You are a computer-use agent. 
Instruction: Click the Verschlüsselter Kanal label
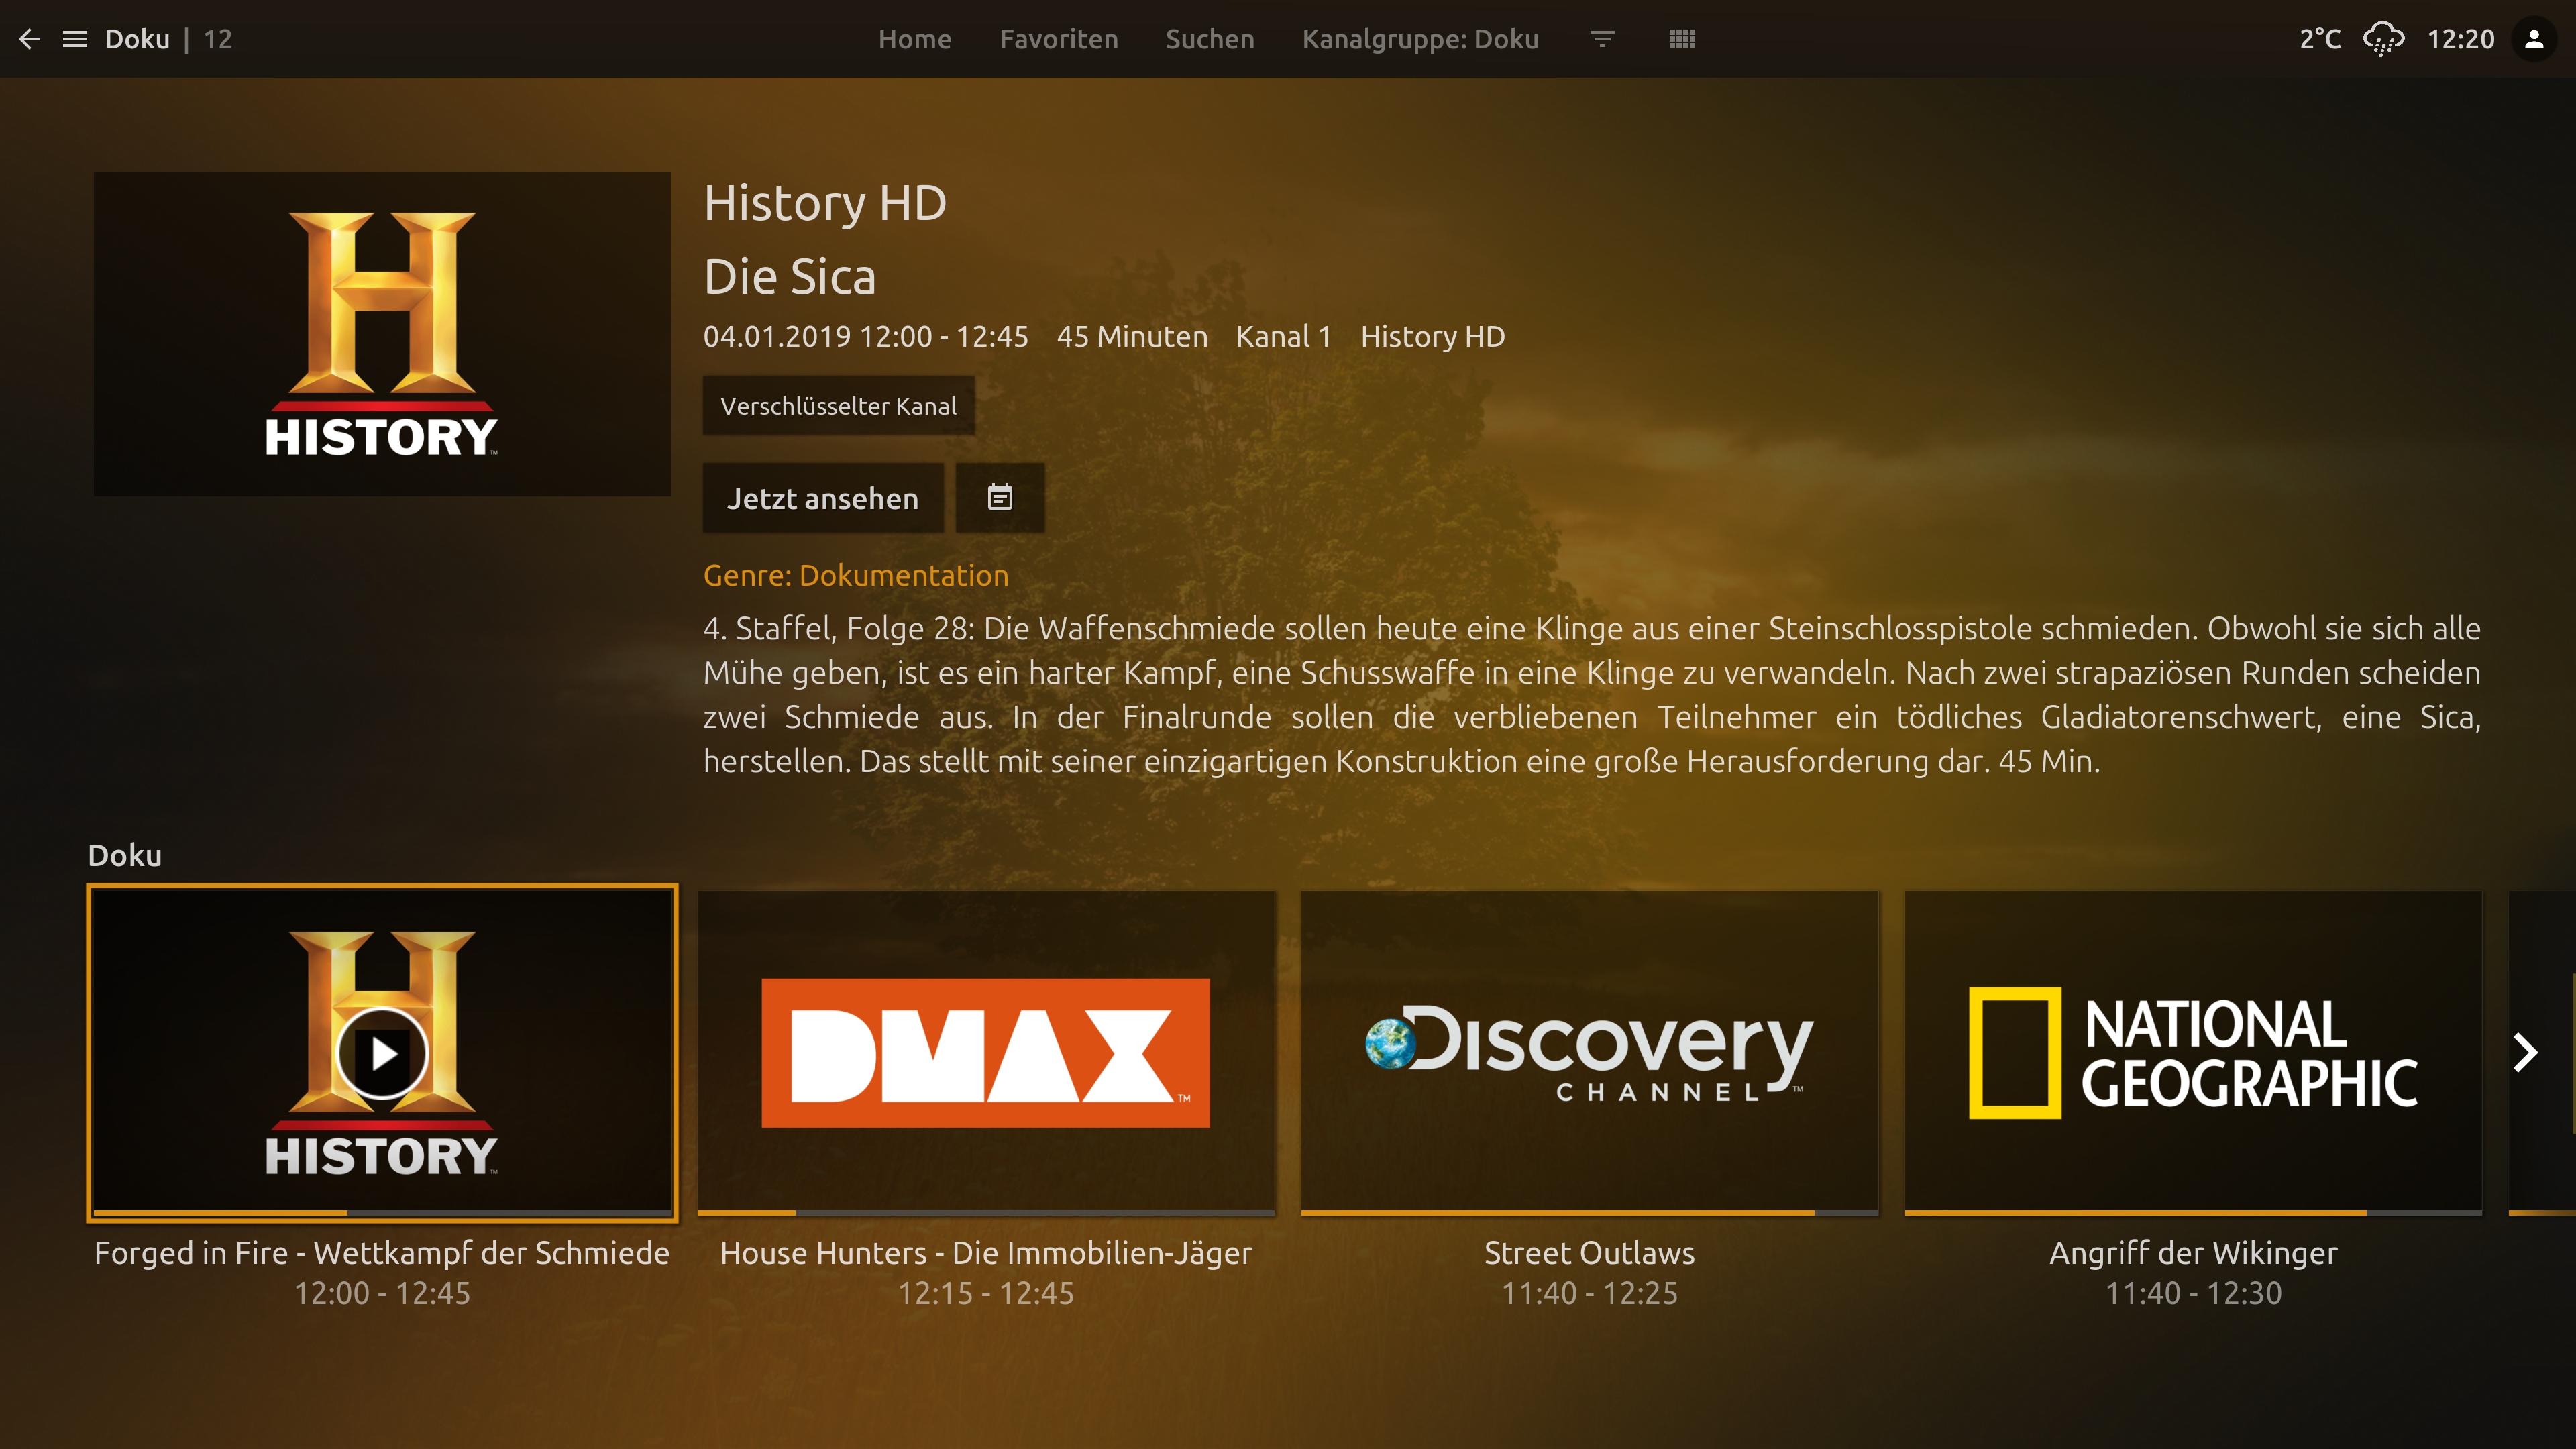(x=838, y=406)
